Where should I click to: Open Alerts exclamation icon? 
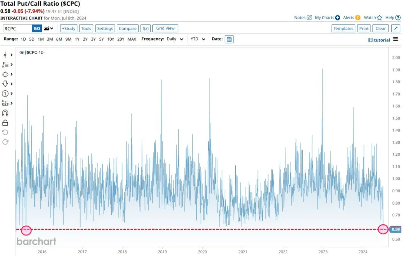358,18
